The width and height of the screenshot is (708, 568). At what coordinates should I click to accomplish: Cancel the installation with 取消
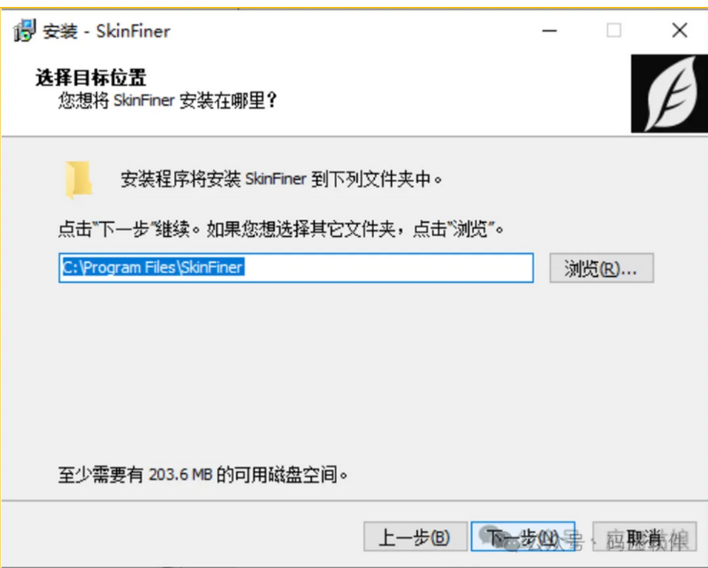click(644, 537)
